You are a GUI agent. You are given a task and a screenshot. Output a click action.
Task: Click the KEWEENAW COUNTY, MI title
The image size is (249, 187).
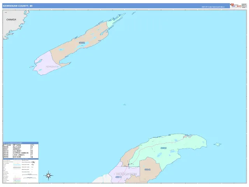pyautogui.click(x=18, y=6)
